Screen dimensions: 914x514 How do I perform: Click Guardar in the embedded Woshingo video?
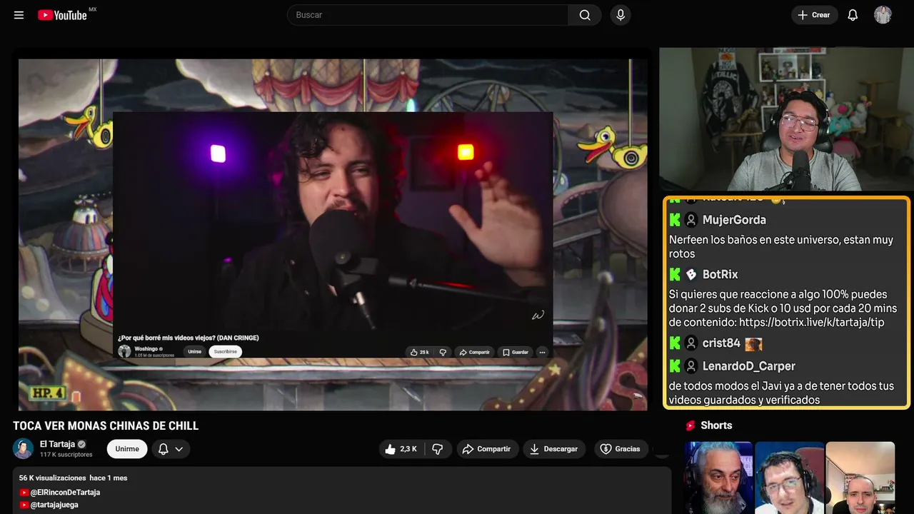(516, 352)
